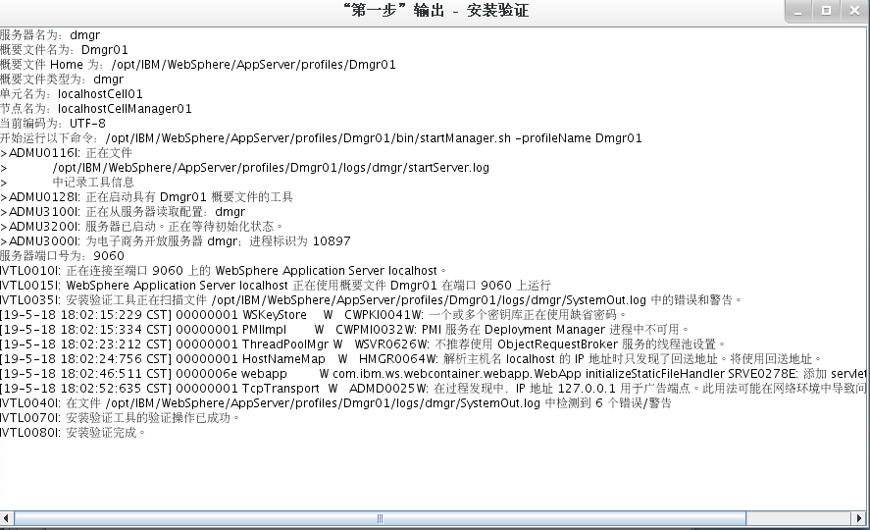The width and height of the screenshot is (870, 530).
Task: Click the line '服务器端口号为: 9060'
Action: [x=62, y=256]
